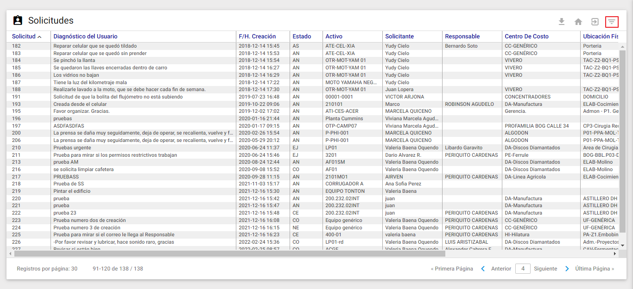This screenshot has width=633, height=289.
Task: Click 'LP01-rd' asset cell
Action: pos(334,242)
